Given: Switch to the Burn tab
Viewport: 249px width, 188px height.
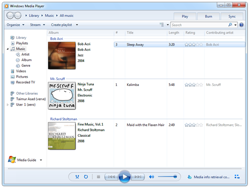Looking at the screenshot, I should click(x=209, y=17).
